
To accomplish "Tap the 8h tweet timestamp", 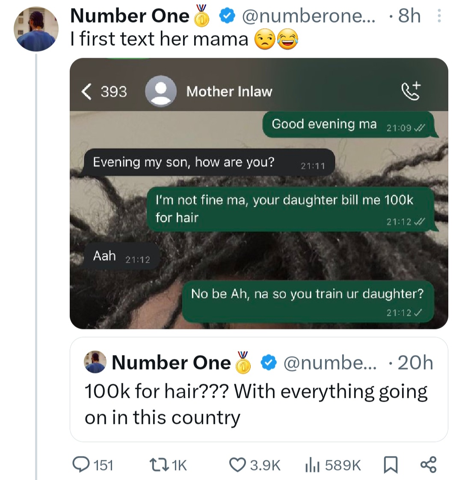I will coord(409,16).
